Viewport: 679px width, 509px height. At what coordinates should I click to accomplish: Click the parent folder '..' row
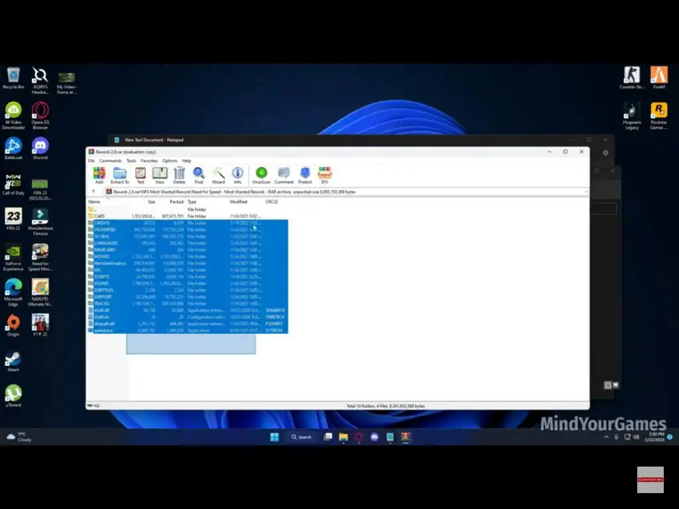188,209
